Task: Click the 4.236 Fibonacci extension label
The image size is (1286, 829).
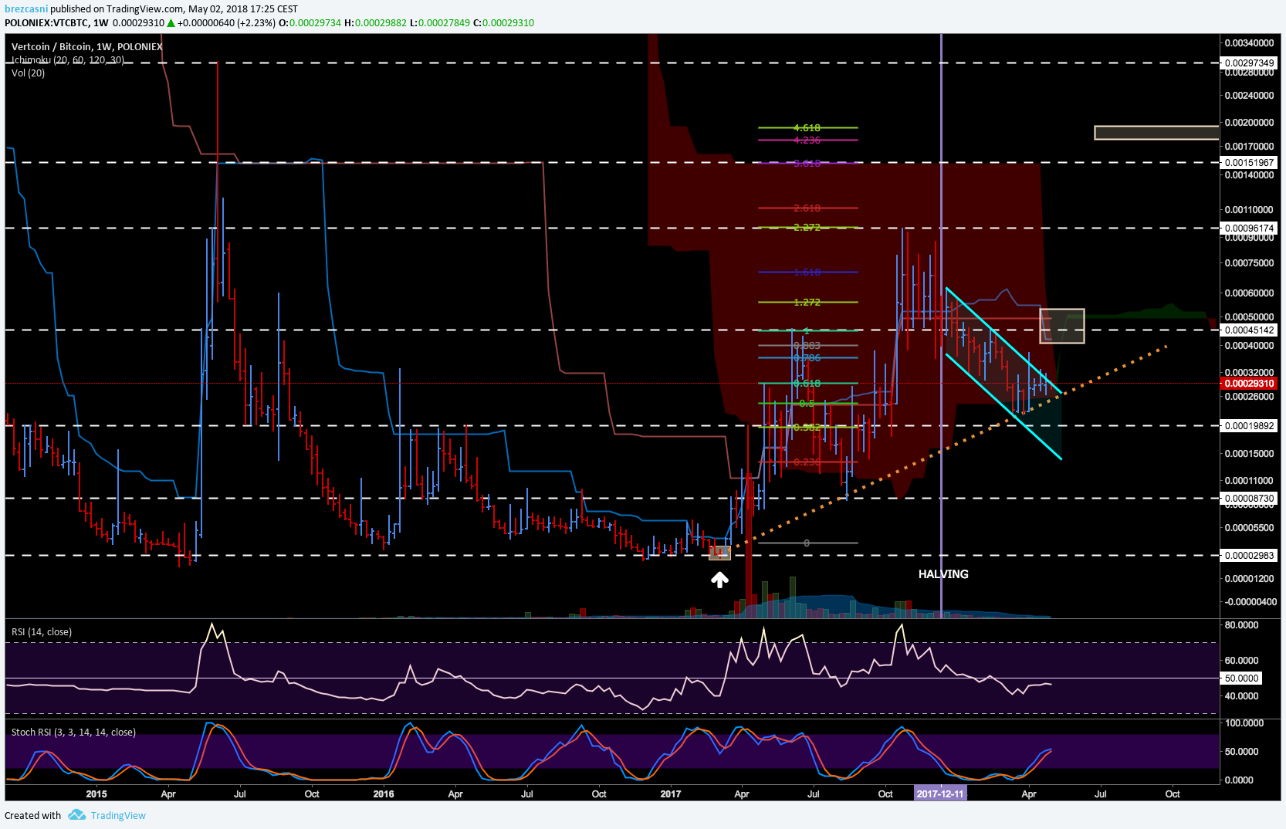Action: pos(807,140)
